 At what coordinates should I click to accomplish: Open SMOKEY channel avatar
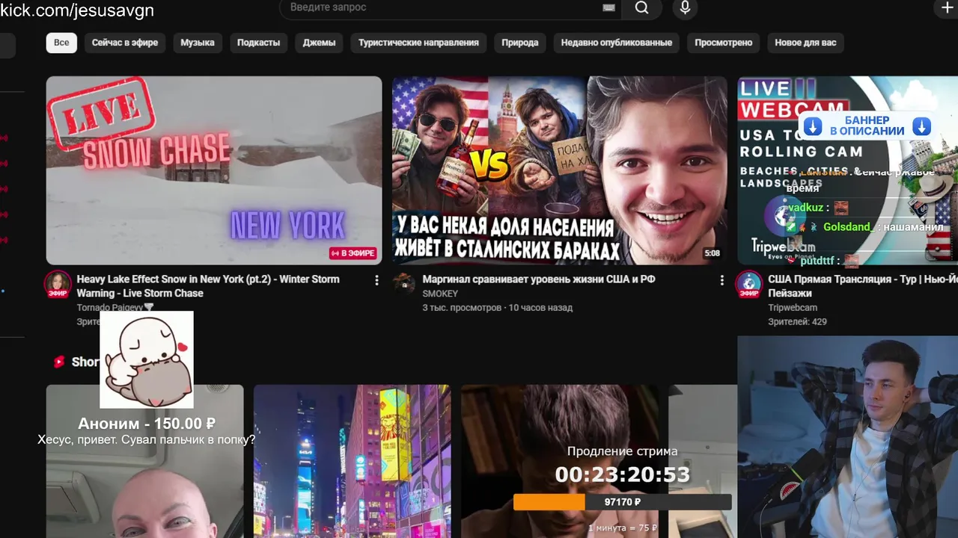coord(404,283)
